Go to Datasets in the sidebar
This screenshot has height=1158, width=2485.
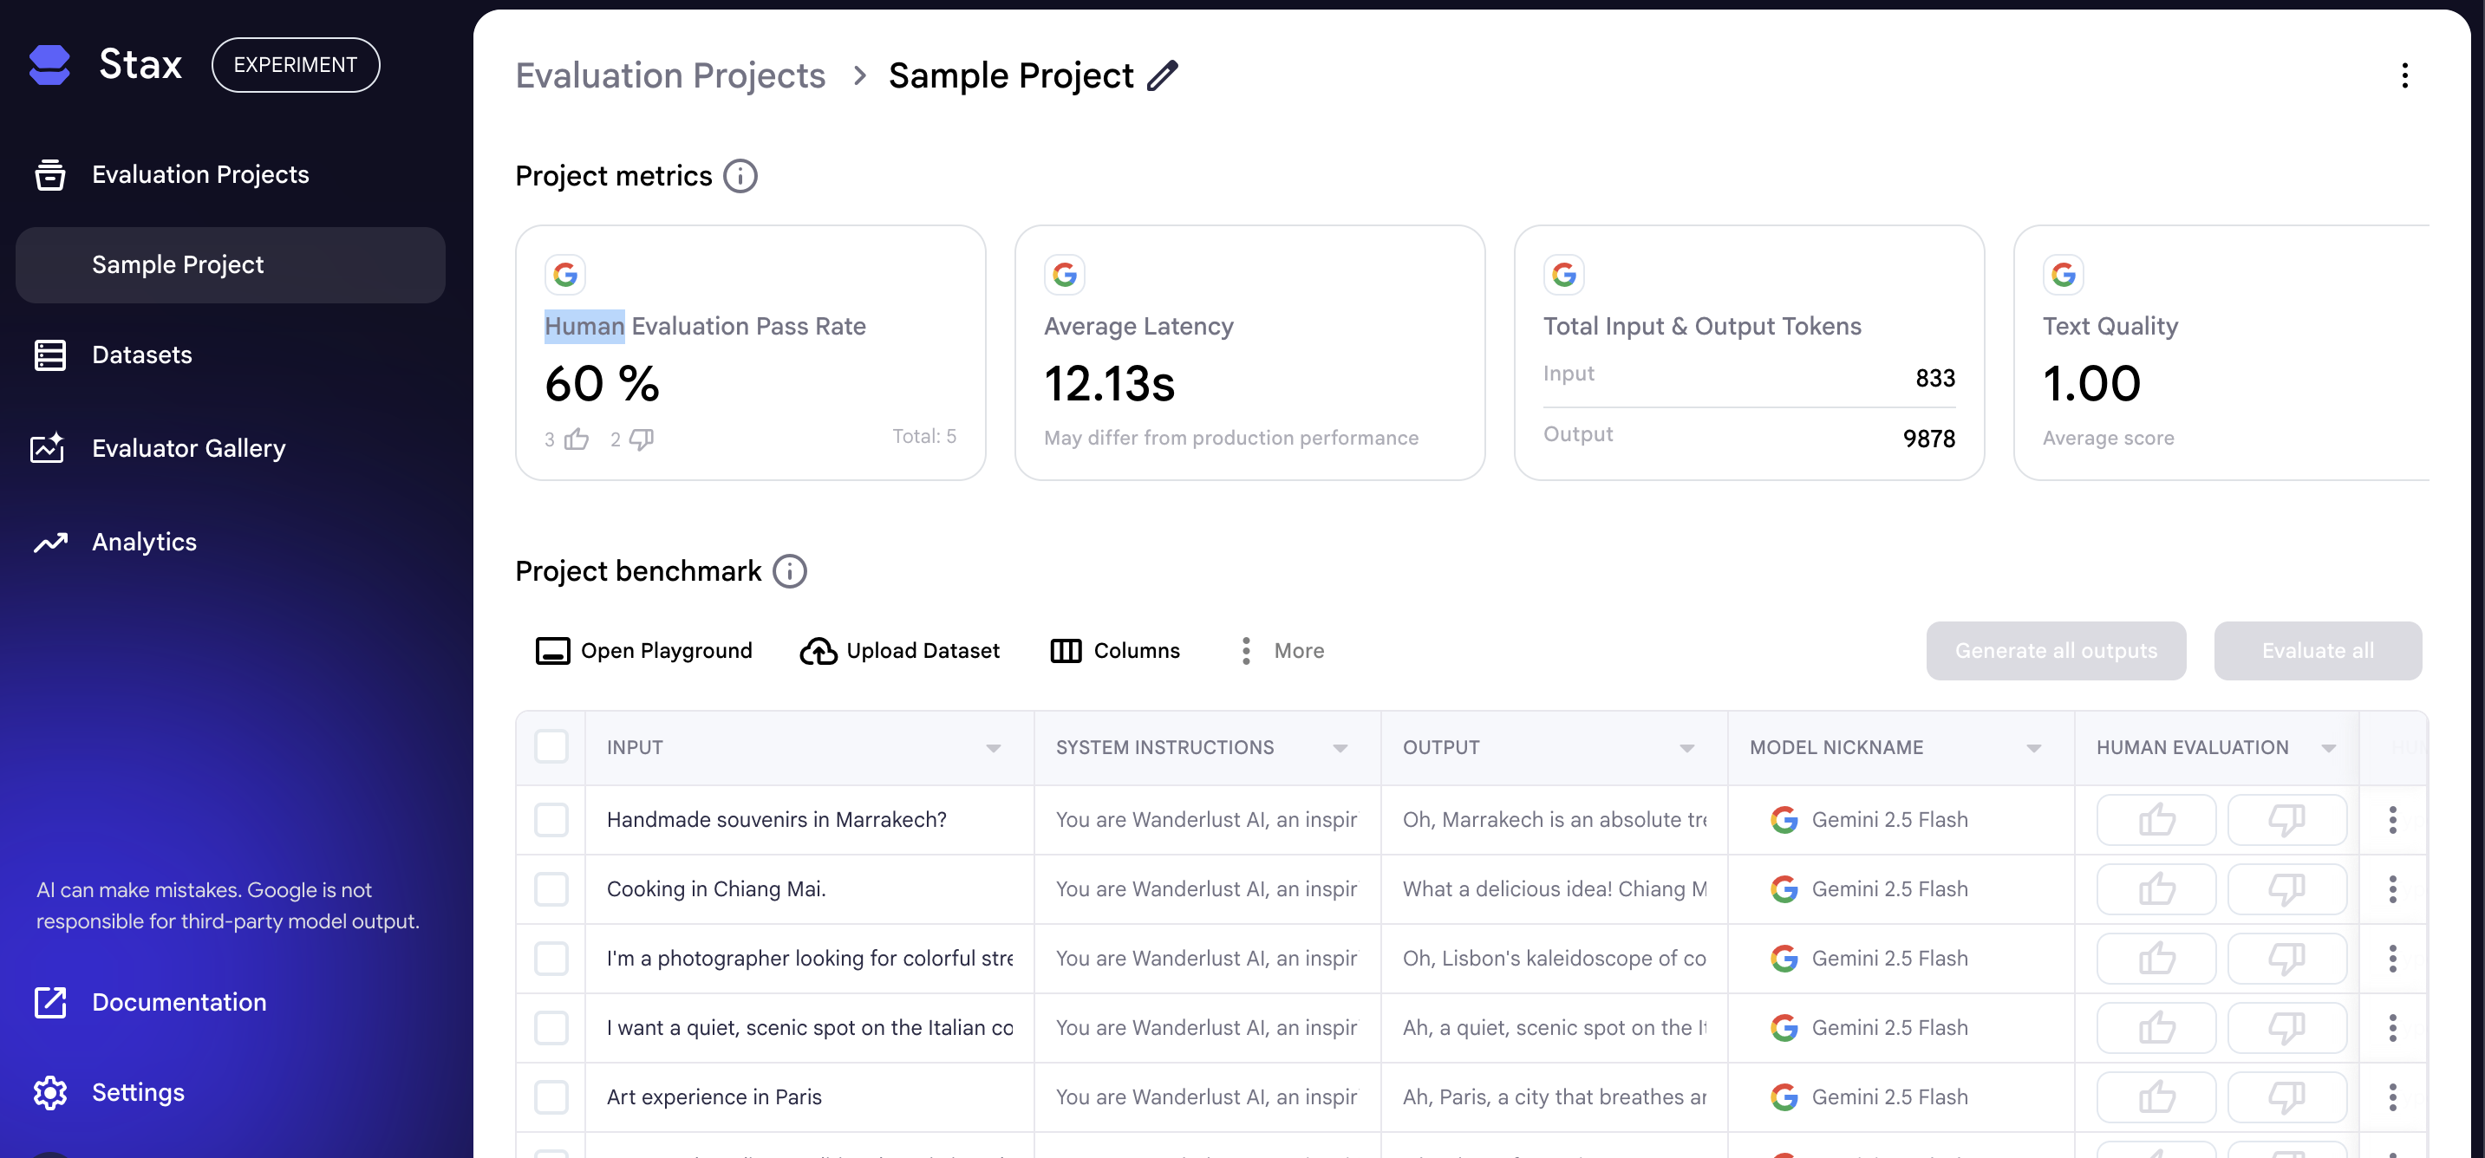point(142,355)
